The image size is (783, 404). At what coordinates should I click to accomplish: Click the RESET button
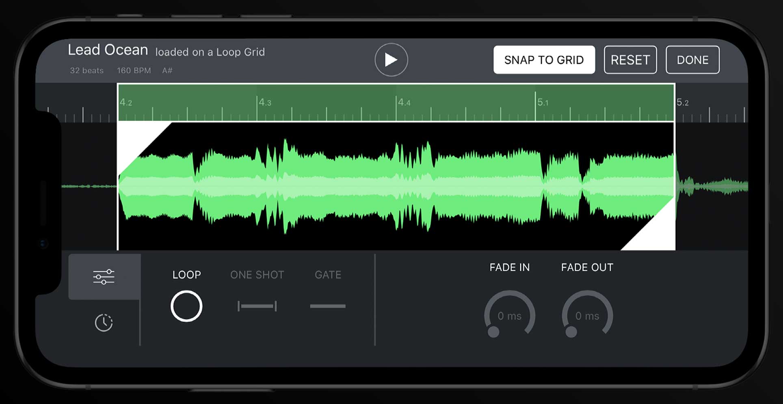630,60
